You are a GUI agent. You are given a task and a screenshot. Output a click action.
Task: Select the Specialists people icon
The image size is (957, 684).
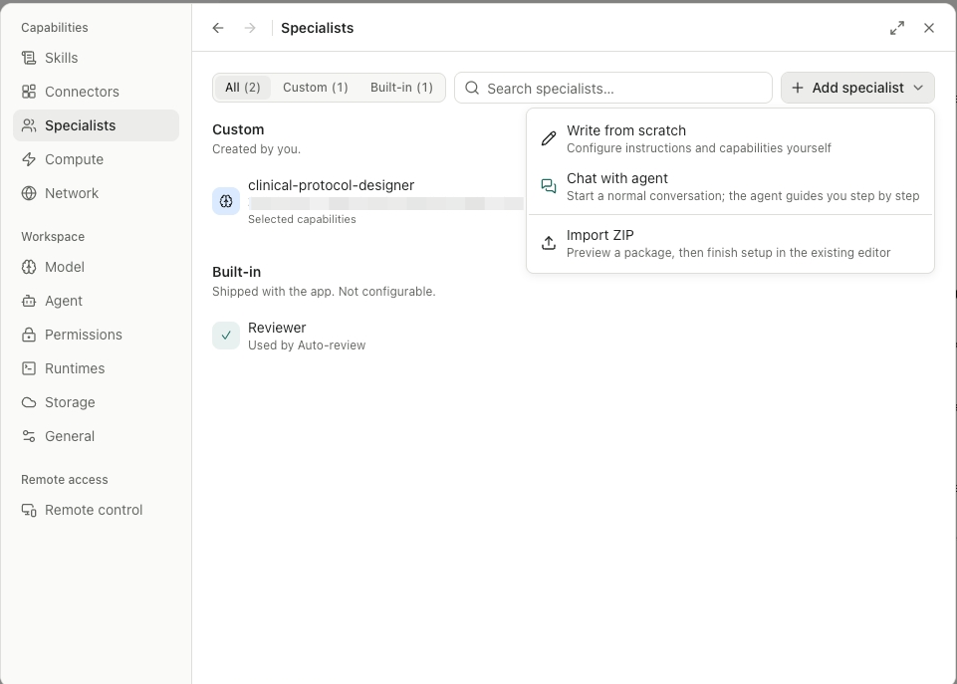point(29,125)
